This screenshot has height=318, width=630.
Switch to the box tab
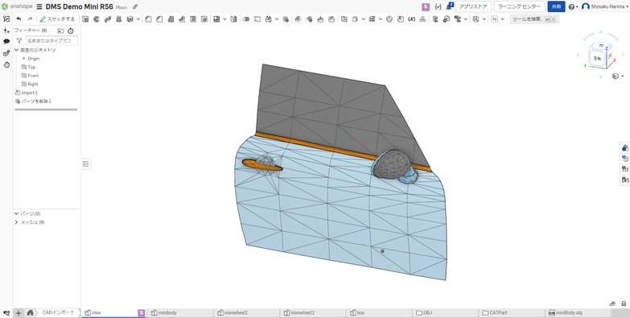[x=380, y=313]
